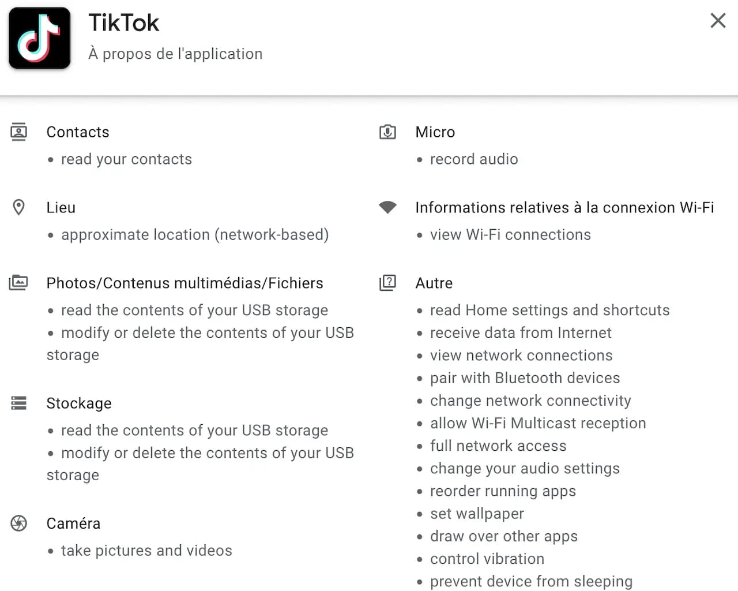Select 'approximate location (network-based)' entry

click(195, 234)
